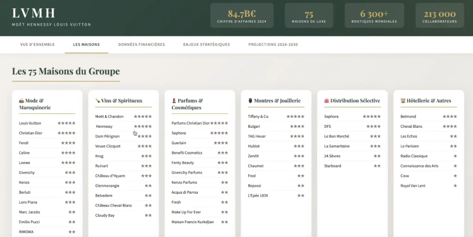The image size is (473, 237).
Task: Click the Marc Jacobs row
Action: pos(47,212)
